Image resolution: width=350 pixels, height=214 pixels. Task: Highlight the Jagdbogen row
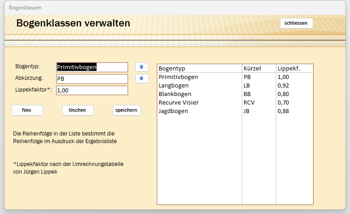(x=173, y=111)
